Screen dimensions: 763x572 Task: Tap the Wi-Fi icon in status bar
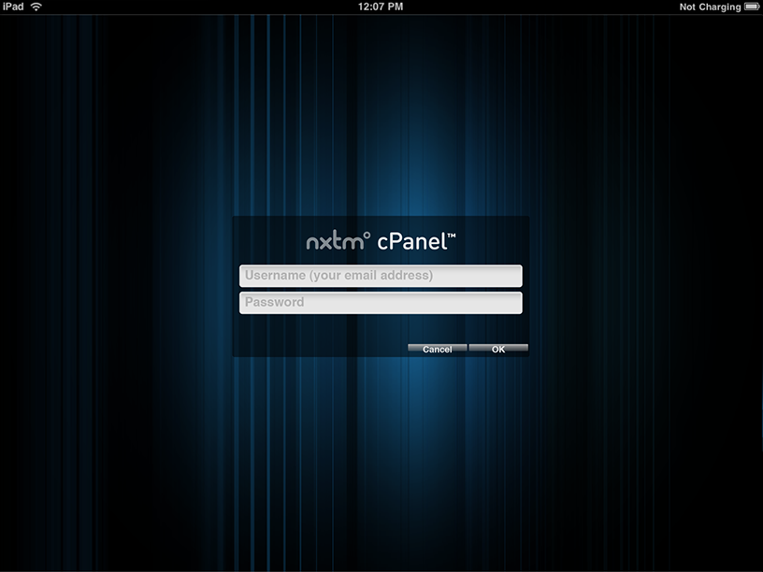[x=36, y=7]
